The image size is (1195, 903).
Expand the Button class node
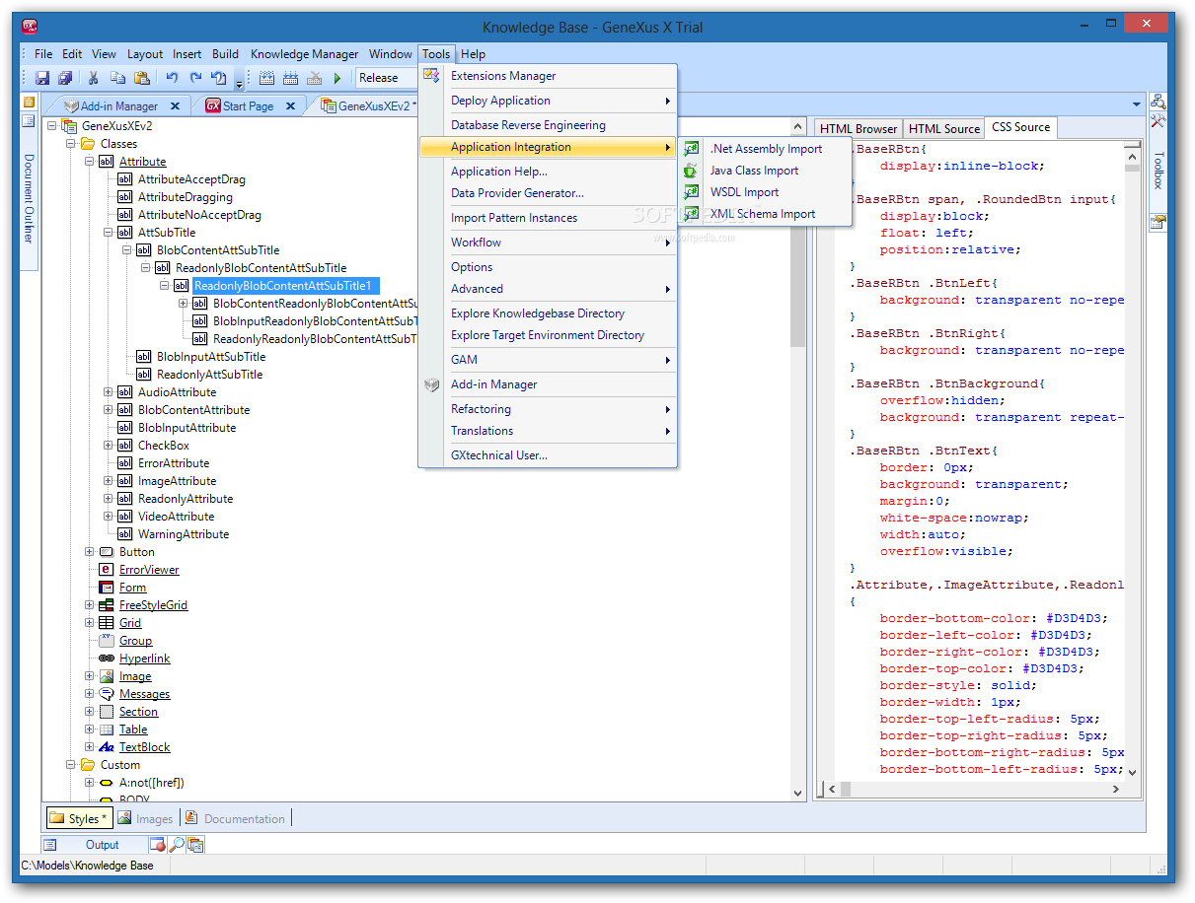point(90,552)
